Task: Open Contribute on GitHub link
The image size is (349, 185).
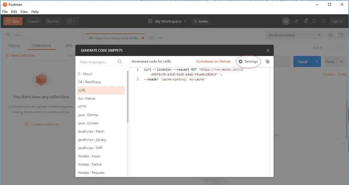Action: [x=213, y=61]
